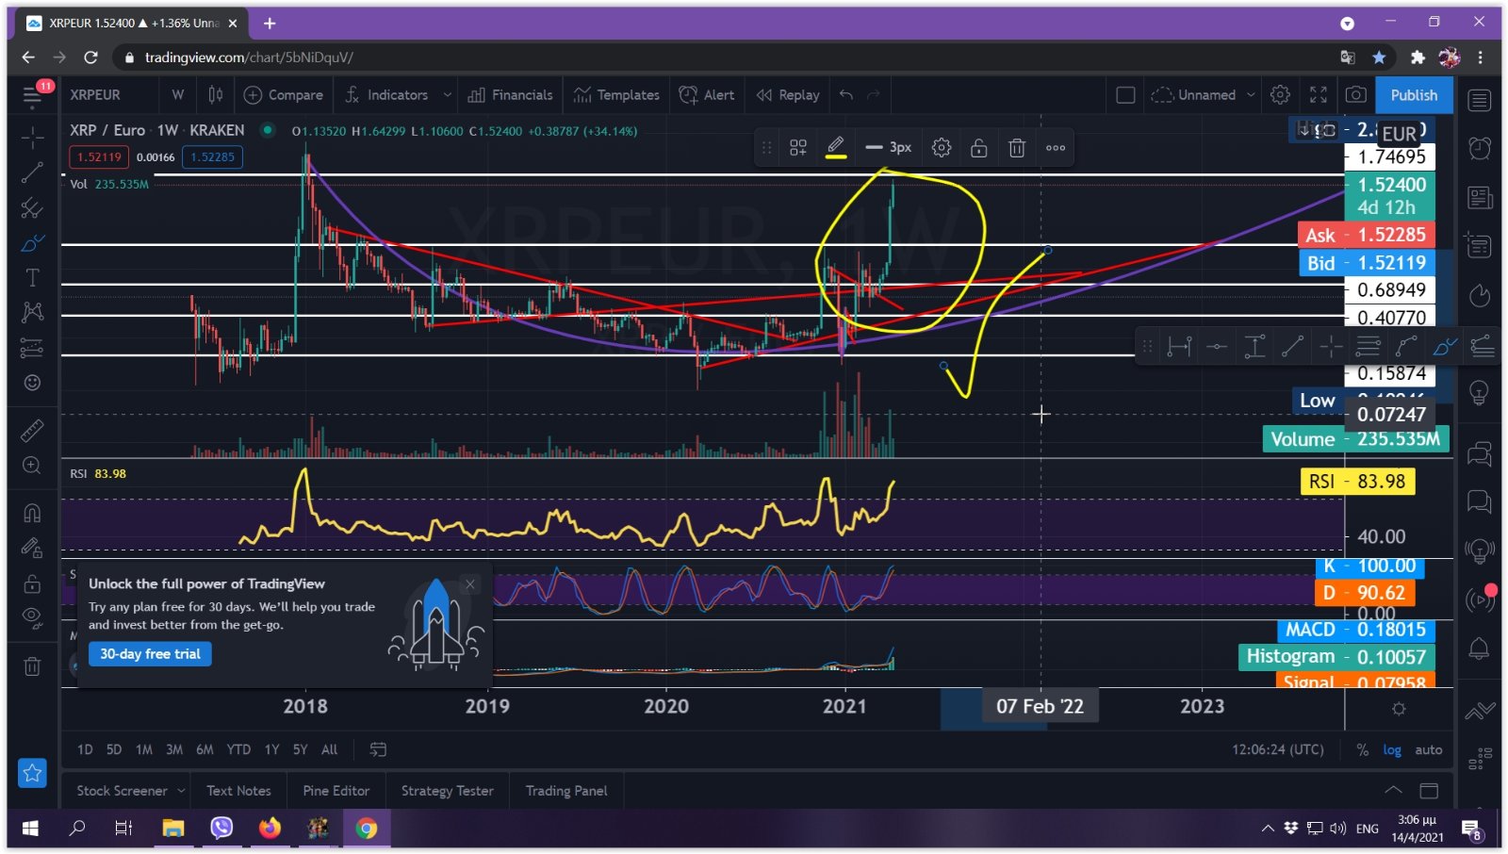Delete selected drawing via floating toolbar trash
Screen dimensions: 1508x854
point(1017,148)
